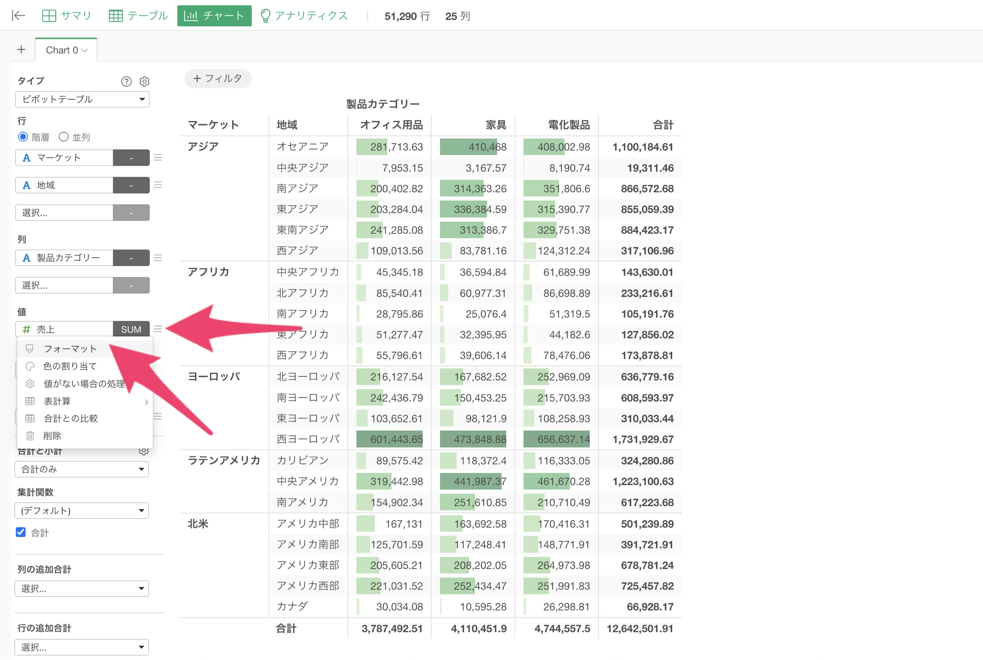Open hamburger menu for 製品カテゴリー column
983x660 pixels.
click(x=158, y=258)
